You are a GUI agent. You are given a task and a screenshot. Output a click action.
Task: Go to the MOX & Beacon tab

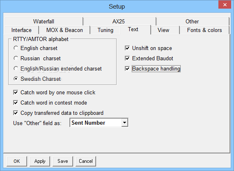pyautogui.click(x=64, y=30)
